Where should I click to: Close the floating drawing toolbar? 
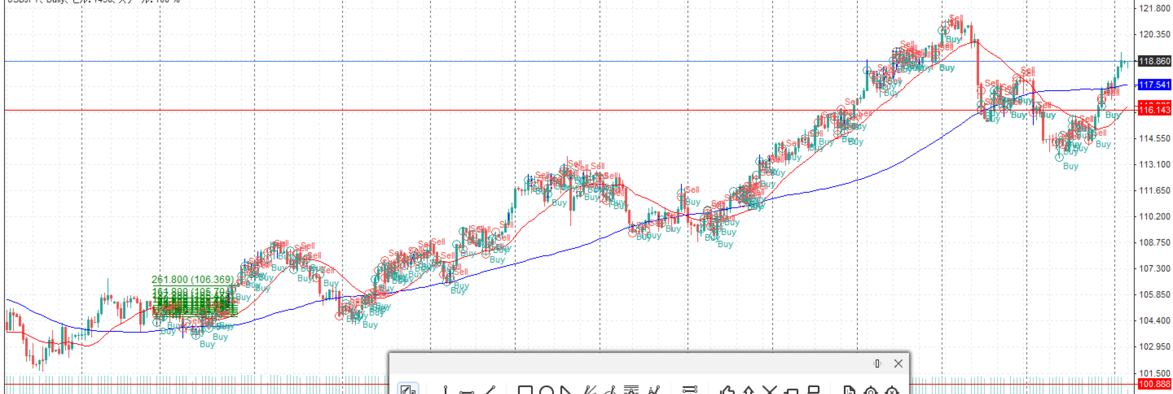click(x=898, y=363)
